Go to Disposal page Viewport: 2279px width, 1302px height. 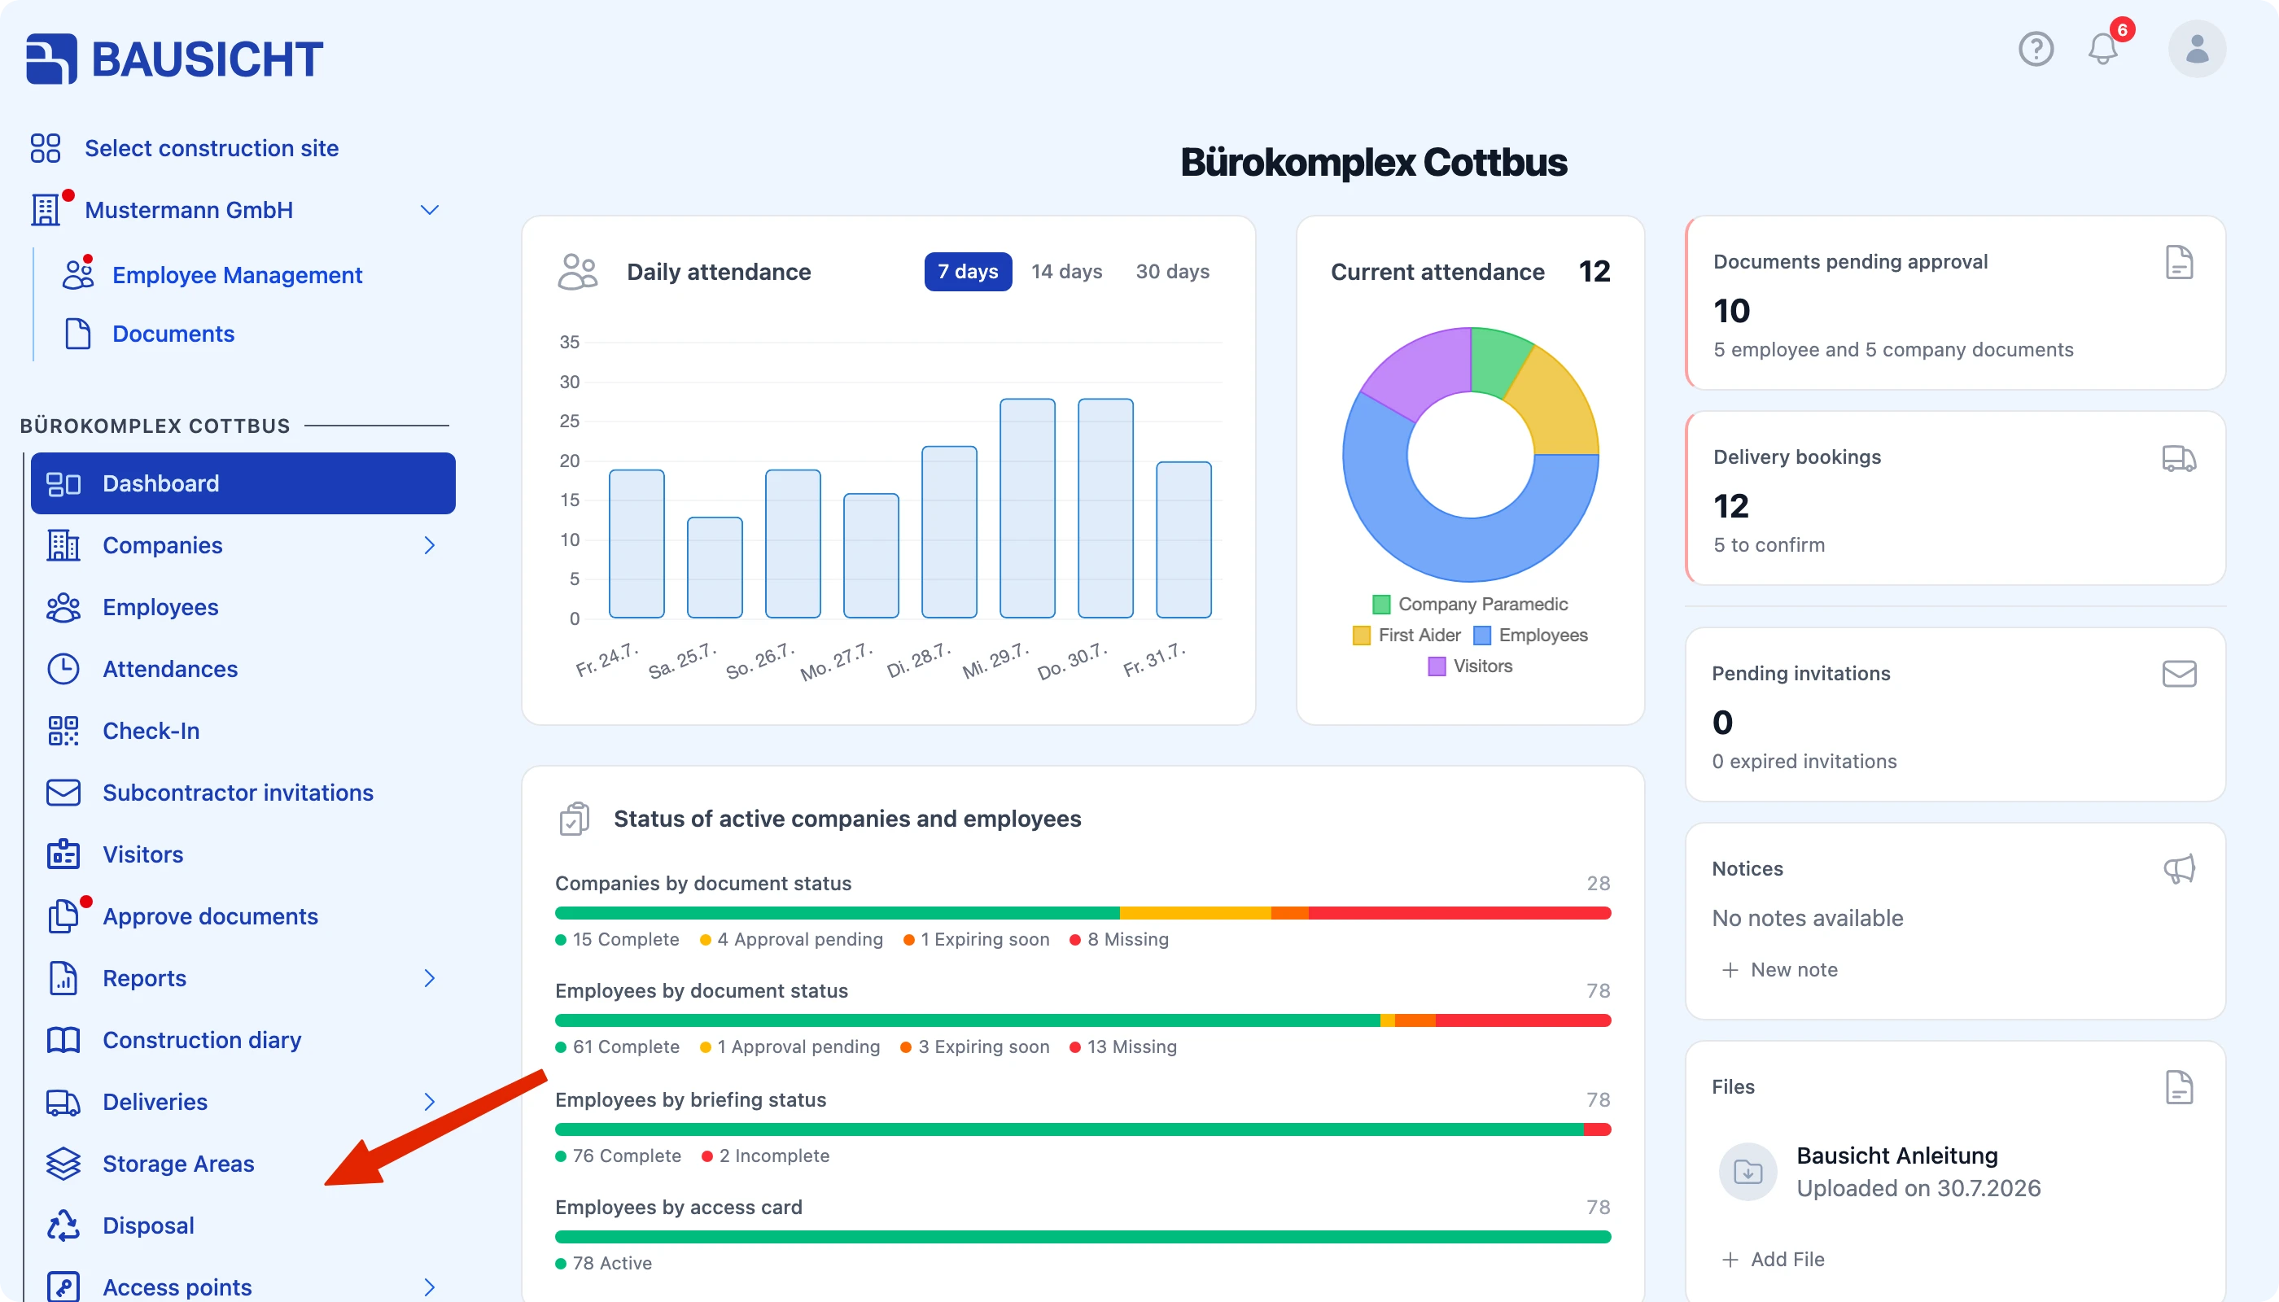(148, 1225)
